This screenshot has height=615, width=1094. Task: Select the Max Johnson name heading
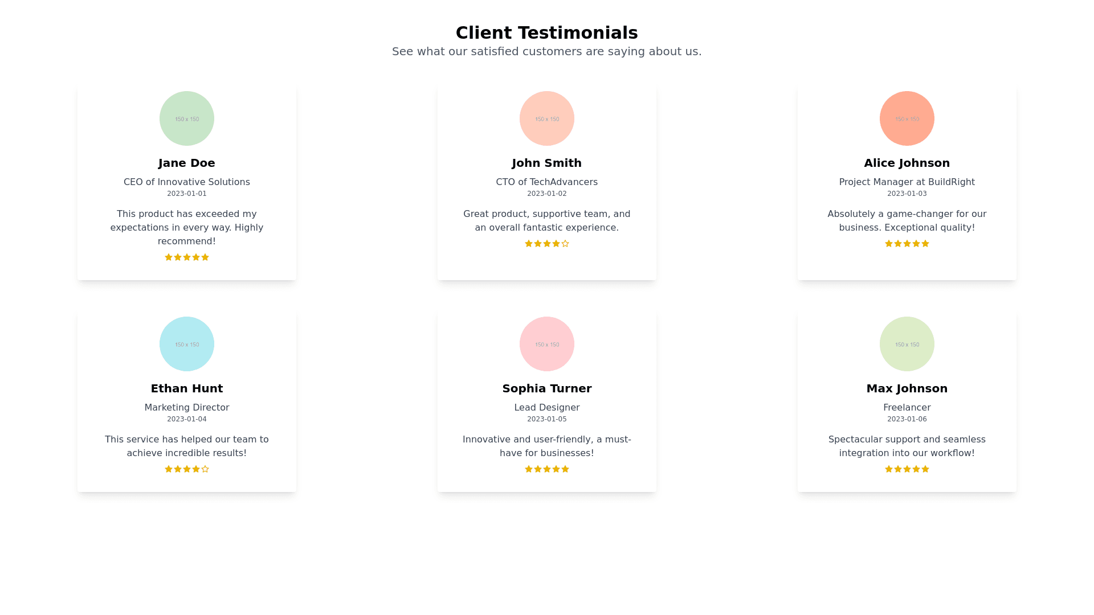907,388
